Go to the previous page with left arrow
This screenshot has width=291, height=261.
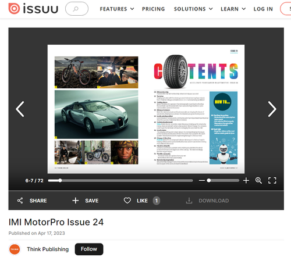(20, 109)
